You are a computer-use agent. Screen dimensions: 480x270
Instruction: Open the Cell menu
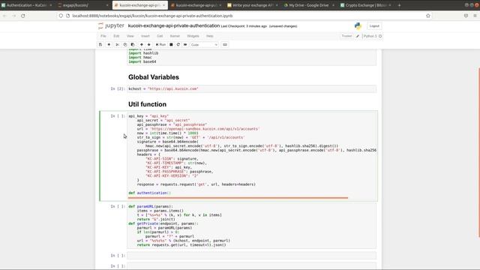(160, 36)
